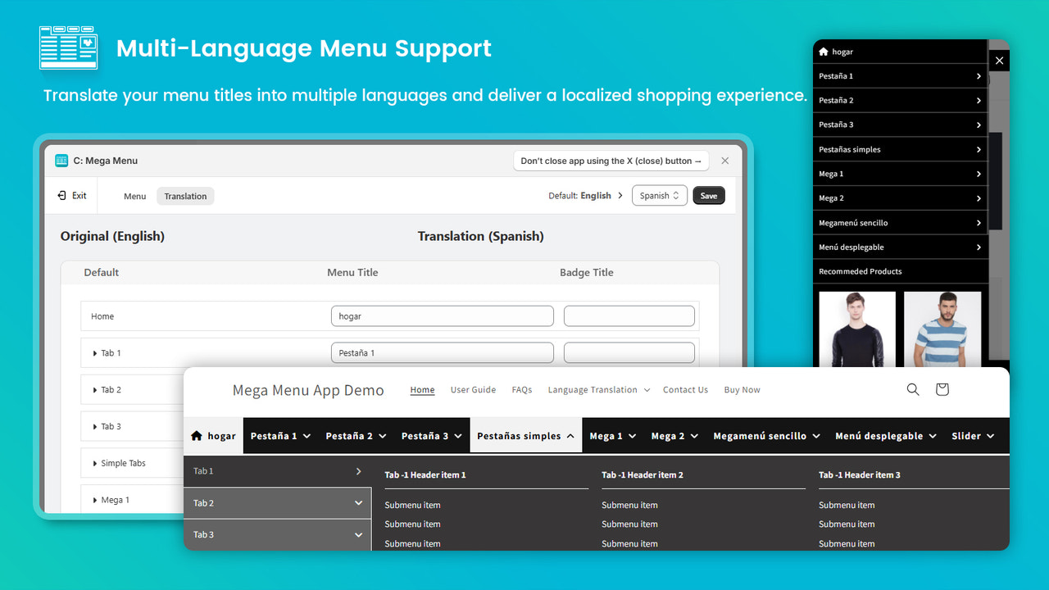The width and height of the screenshot is (1049, 590).
Task: Click Recommeded Products in mobile menu
Action: [860, 271]
